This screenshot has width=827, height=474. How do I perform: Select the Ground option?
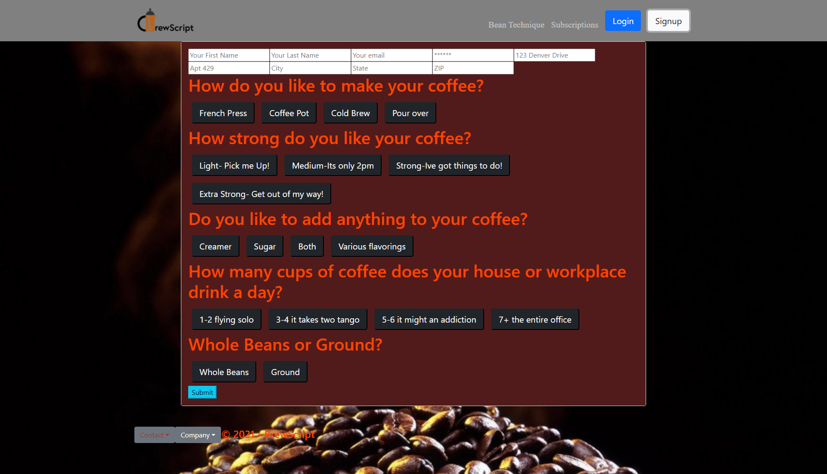point(285,372)
